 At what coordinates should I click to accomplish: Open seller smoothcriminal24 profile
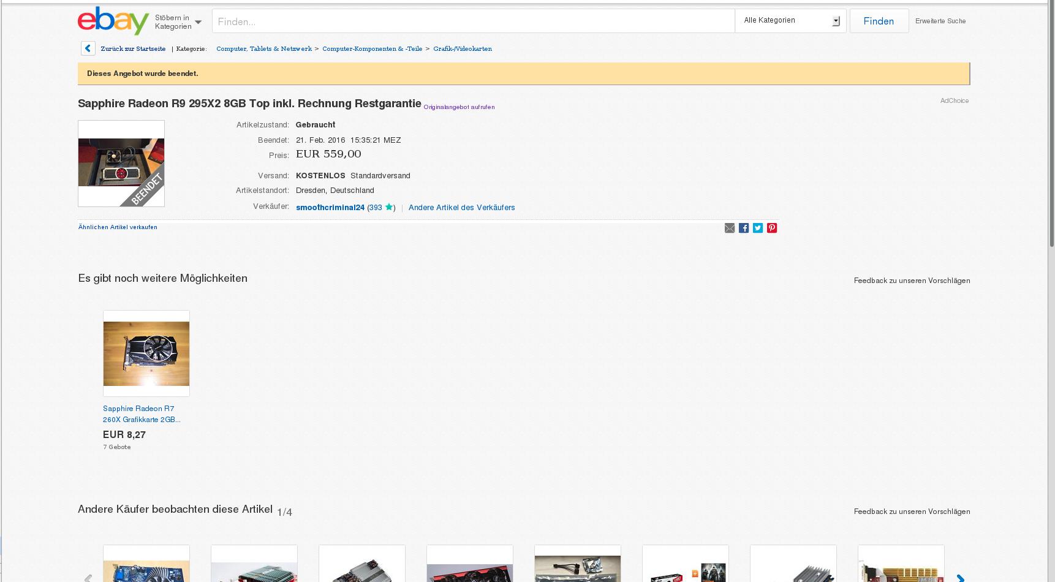tap(330, 208)
